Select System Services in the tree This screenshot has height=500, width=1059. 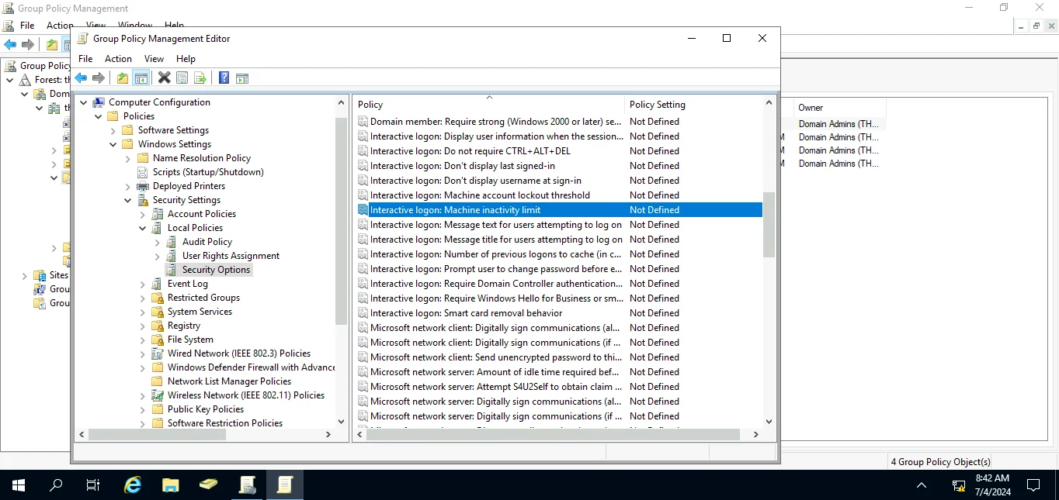coord(200,312)
